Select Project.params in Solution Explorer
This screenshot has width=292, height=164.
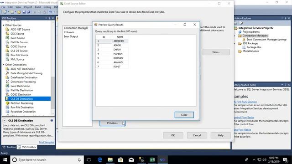pyautogui.click(x=251, y=32)
